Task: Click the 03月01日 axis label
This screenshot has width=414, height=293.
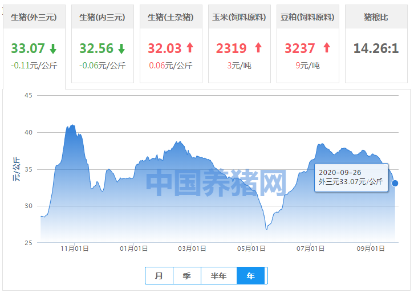Action: click(x=192, y=249)
